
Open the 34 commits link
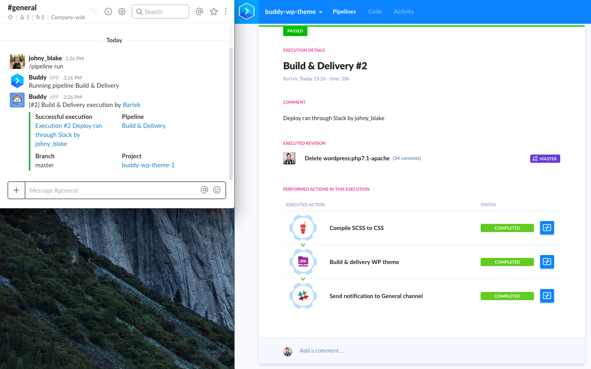click(x=407, y=158)
